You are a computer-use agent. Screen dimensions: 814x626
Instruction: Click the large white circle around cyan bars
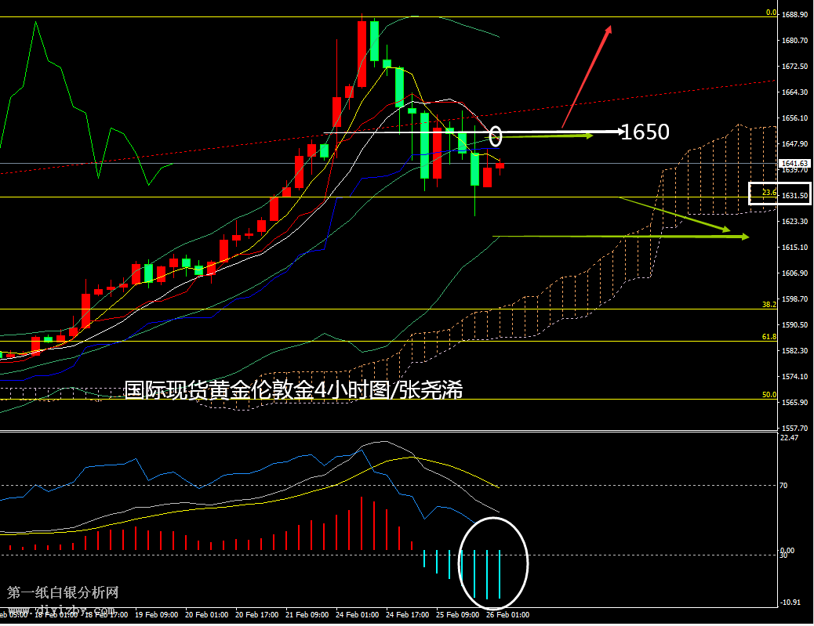494,560
